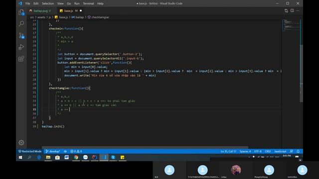Image resolution: width=319 pixels, height=179 pixels.
Task: Open Microsoft Edge from taskbar
Action: 39,157
